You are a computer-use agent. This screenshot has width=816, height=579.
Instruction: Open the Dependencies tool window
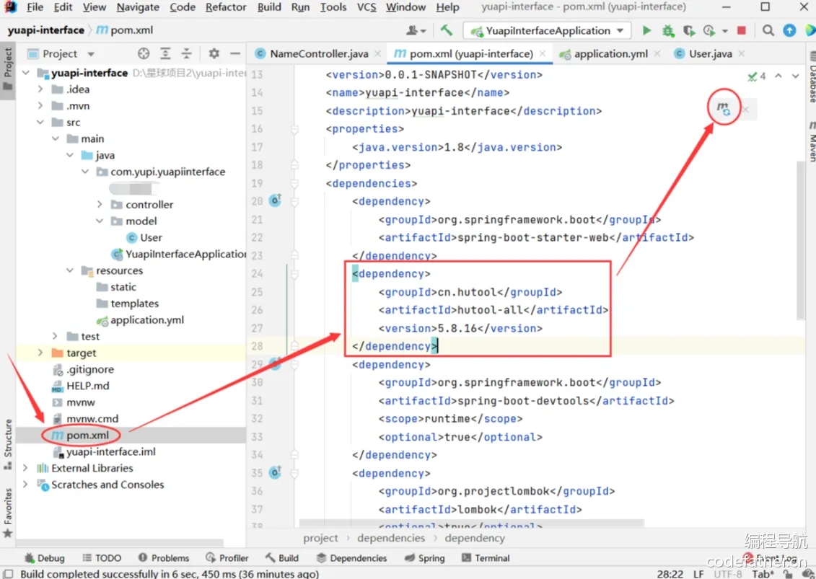352,557
